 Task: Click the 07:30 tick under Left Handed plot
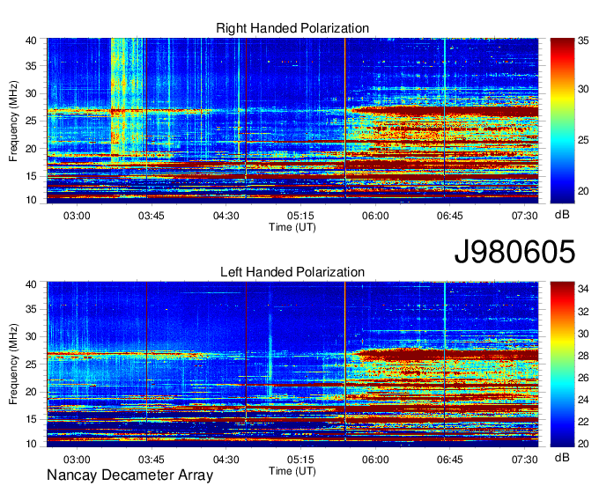(524, 460)
